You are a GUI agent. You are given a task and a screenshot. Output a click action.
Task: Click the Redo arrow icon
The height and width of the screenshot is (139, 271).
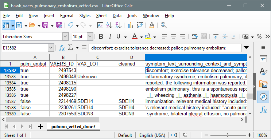(84, 25)
